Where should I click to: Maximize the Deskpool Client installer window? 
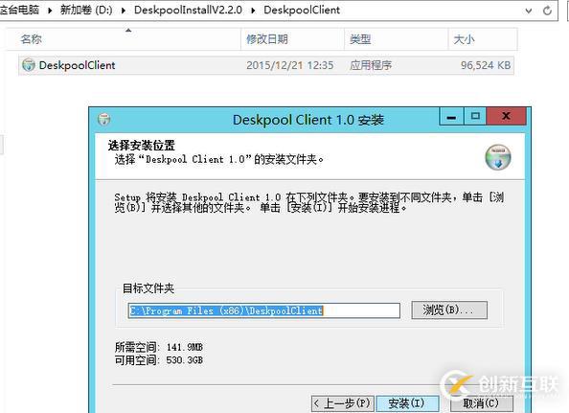click(x=475, y=117)
